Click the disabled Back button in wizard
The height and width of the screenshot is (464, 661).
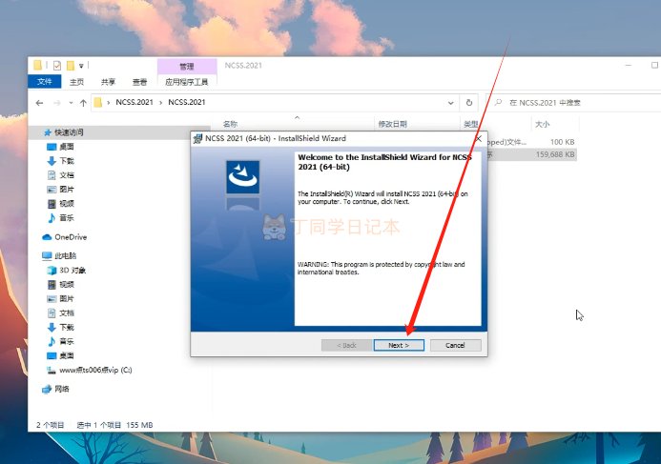tap(346, 345)
